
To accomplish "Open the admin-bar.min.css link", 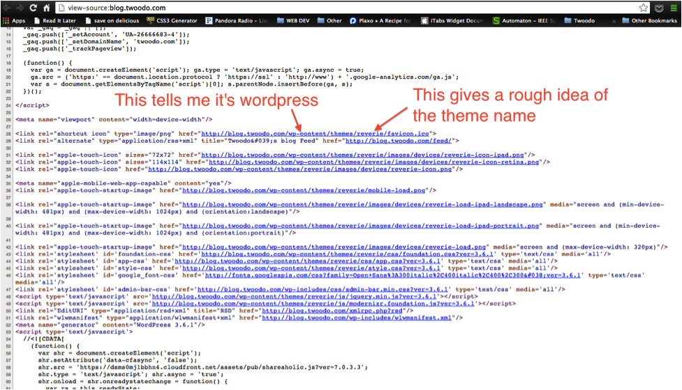I will click(x=323, y=289).
